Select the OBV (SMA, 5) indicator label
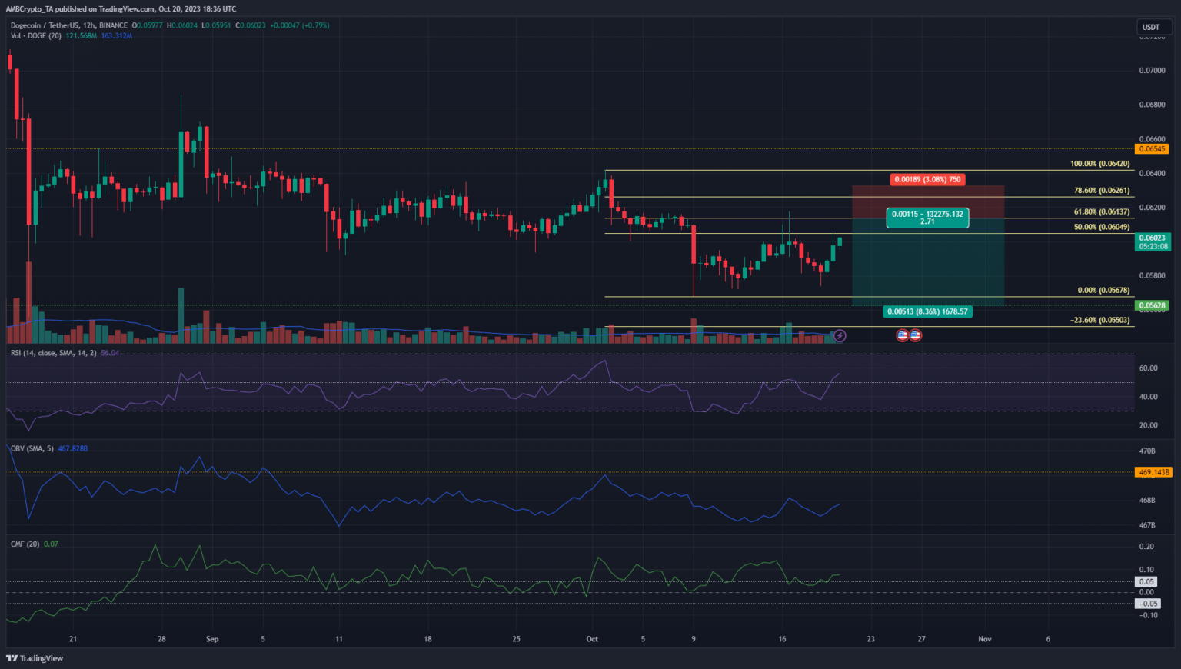 coord(32,448)
